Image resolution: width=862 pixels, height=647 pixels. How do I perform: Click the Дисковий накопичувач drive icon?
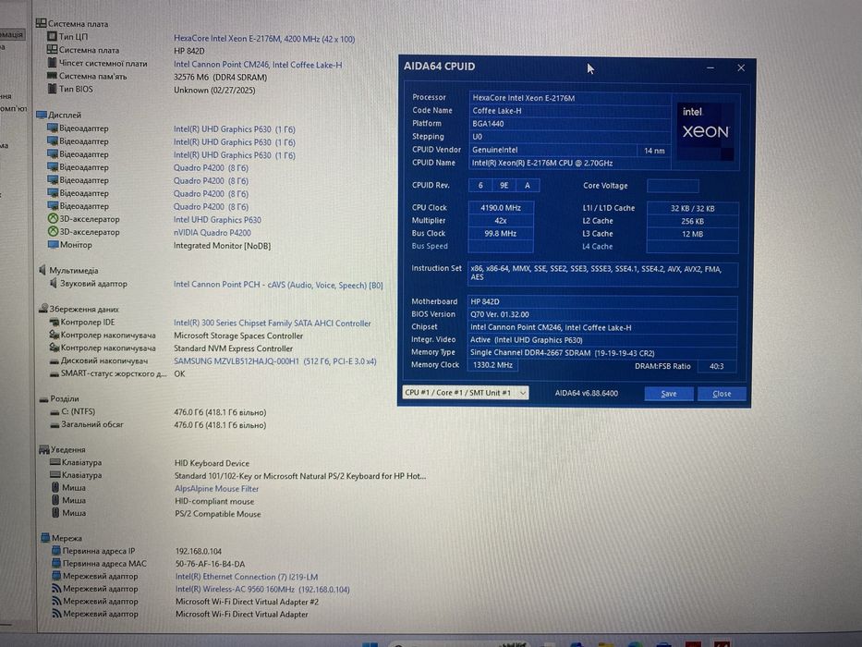[x=54, y=360]
